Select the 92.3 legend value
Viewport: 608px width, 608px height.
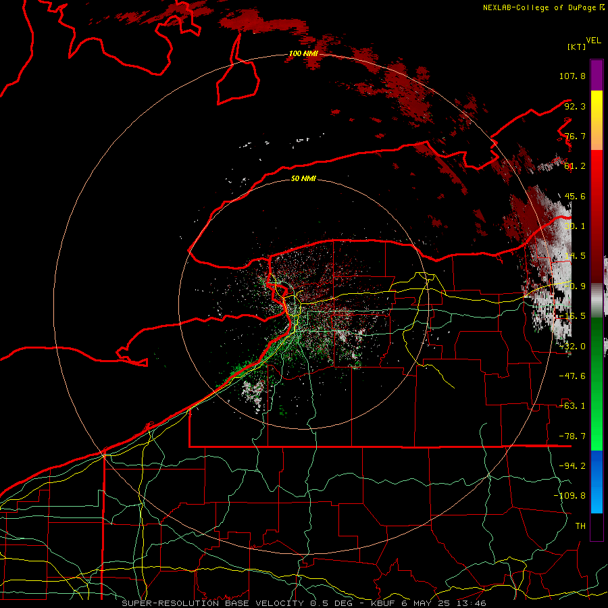(575, 106)
